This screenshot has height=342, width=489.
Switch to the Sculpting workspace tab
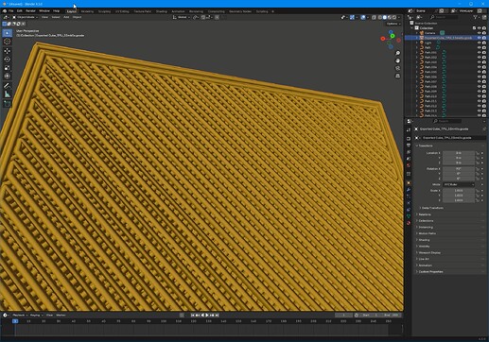point(104,11)
